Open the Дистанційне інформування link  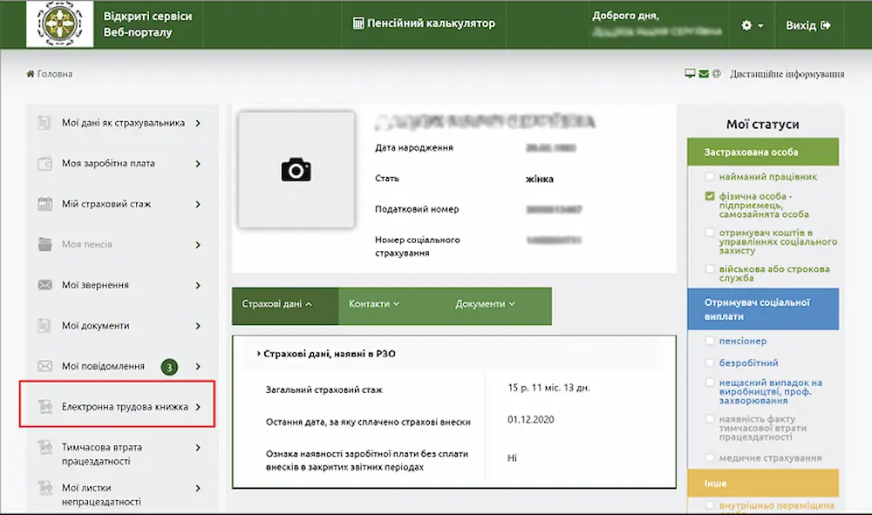click(787, 74)
